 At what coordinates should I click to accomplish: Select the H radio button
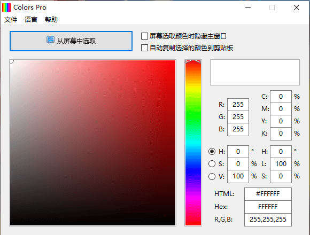click(212, 152)
